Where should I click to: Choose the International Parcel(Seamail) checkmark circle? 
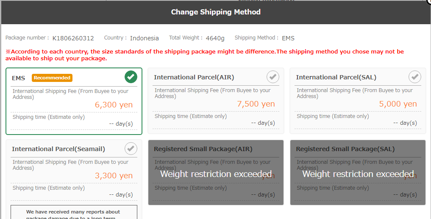click(131, 149)
